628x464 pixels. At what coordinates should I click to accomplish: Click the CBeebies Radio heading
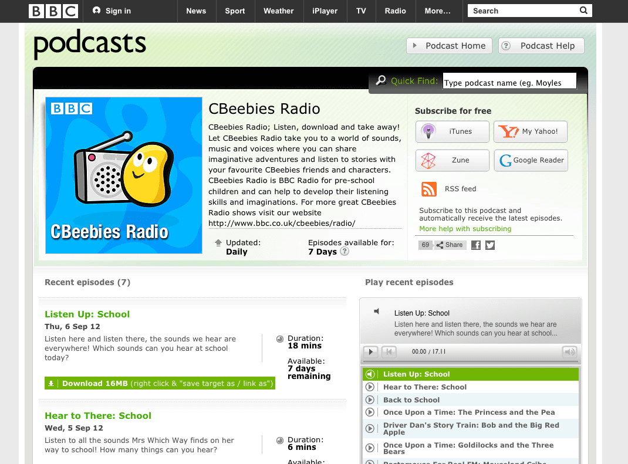264,109
